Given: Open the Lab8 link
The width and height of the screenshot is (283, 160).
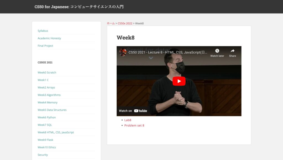Looking at the screenshot, I should point(128,120).
